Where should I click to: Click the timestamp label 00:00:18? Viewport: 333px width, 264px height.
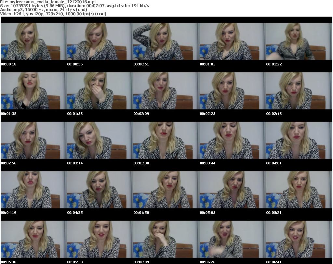point(9,64)
